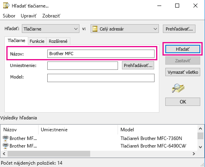205x167 pixels.
Task: Click the Find Printers window title icon
Action: (x=6, y=6)
